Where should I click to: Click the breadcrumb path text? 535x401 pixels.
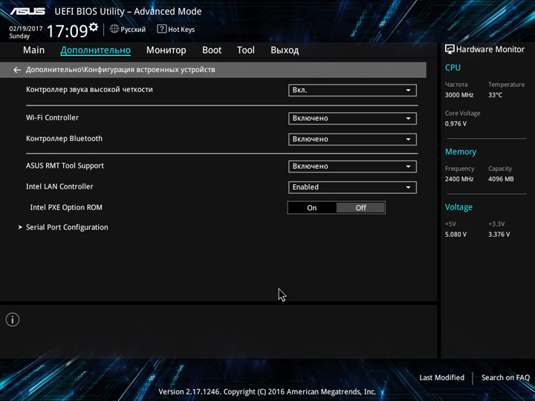pos(120,70)
